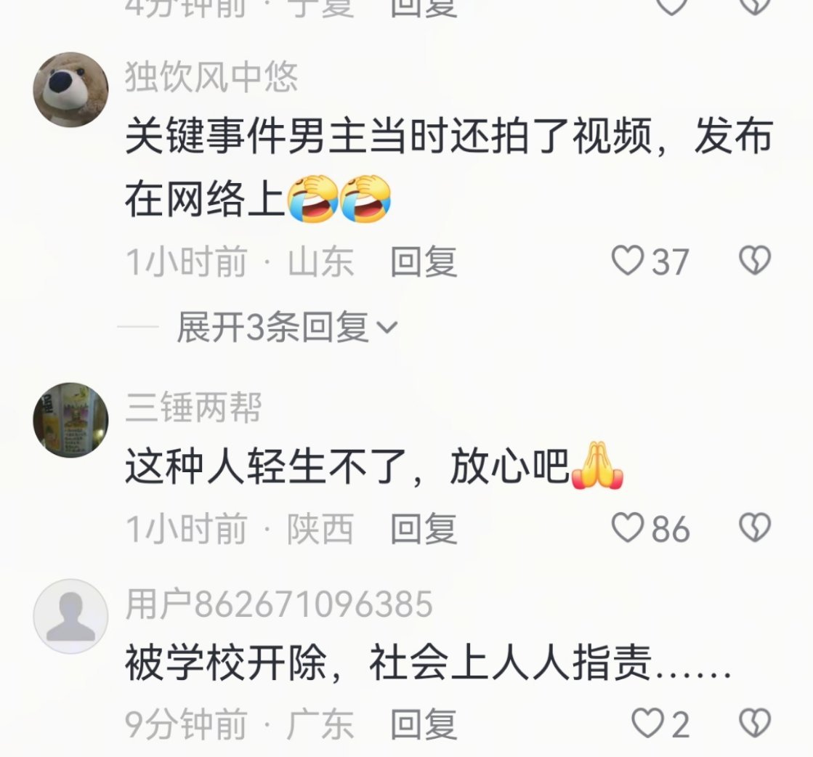
Task: Tap the chevron beside 展开3条回复
Action: (x=387, y=328)
